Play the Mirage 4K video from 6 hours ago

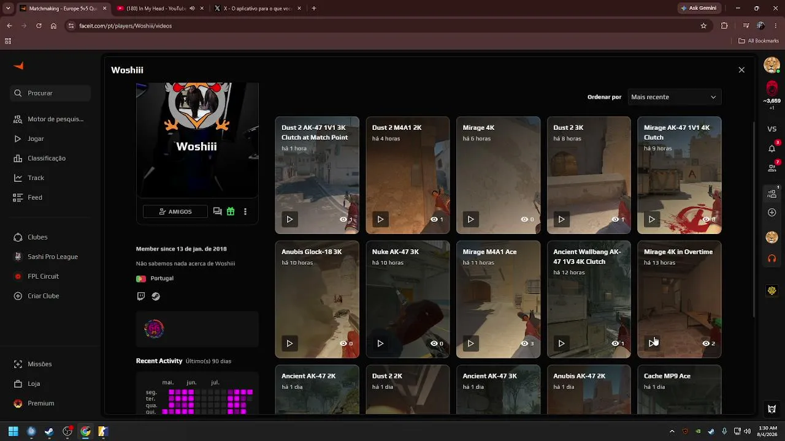coord(470,219)
